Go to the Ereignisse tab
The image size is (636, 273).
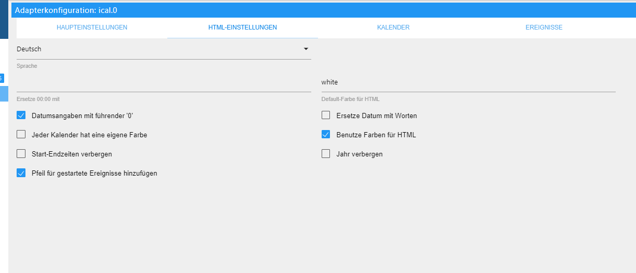(544, 27)
